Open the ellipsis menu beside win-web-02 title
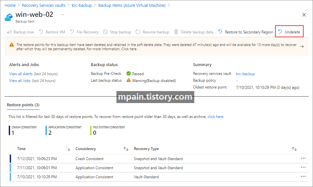Viewport: 313px width, 187px height. (63, 15)
